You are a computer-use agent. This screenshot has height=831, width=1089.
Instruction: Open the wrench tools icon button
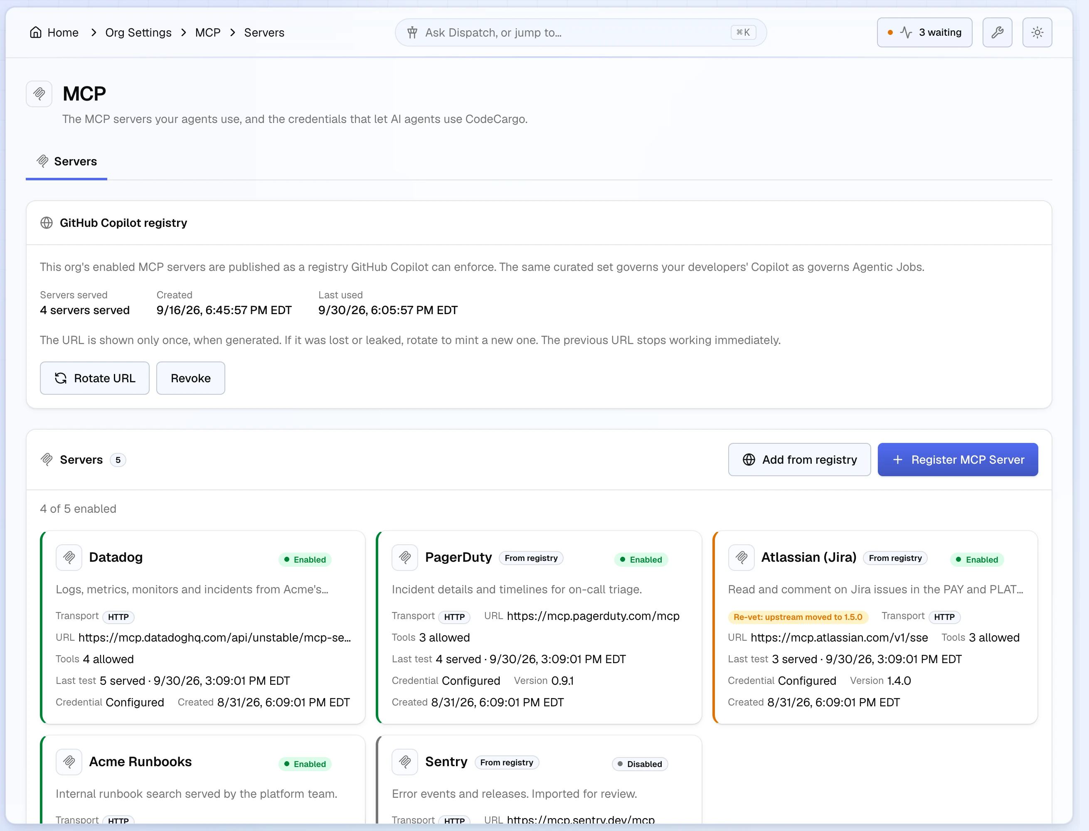997,33
